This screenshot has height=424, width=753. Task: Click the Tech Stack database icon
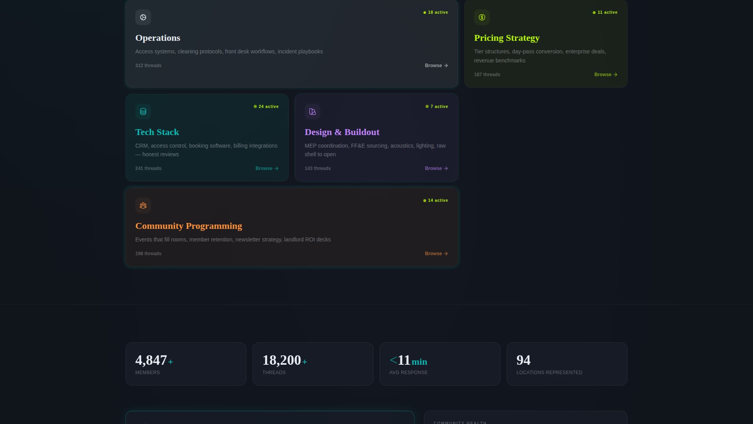[x=143, y=111]
